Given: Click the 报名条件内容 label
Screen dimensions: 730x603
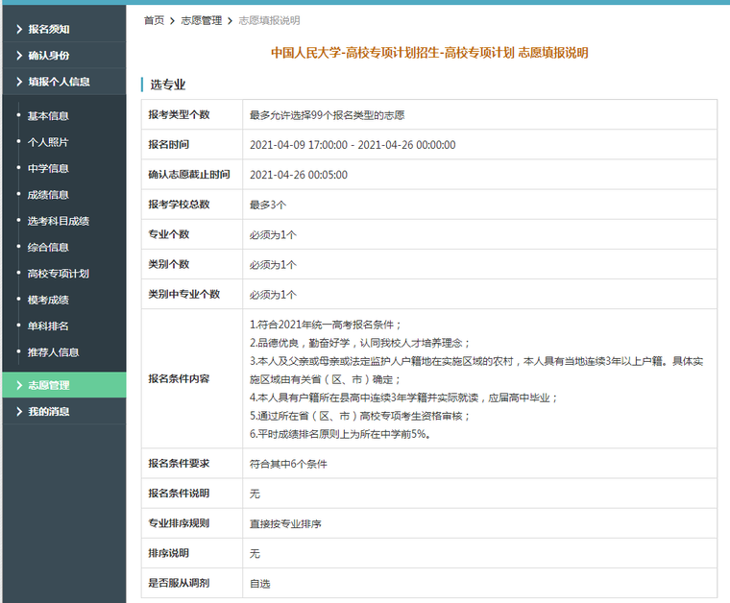Looking at the screenshot, I should [179, 378].
